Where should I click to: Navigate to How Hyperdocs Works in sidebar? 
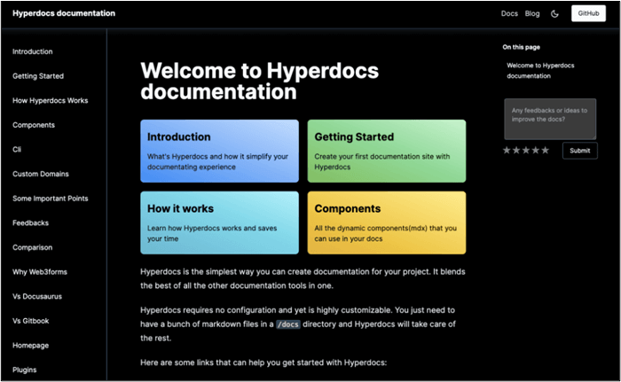pos(51,100)
